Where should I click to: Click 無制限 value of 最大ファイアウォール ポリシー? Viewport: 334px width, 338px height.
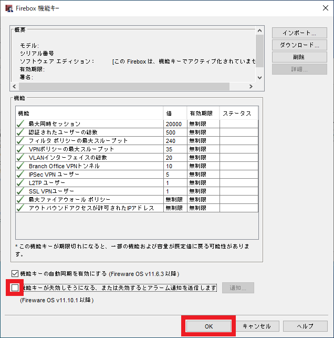(x=174, y=200)
